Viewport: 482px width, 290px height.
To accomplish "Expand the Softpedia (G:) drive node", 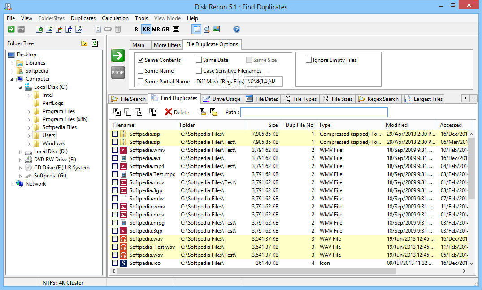I will pos(20,176).
